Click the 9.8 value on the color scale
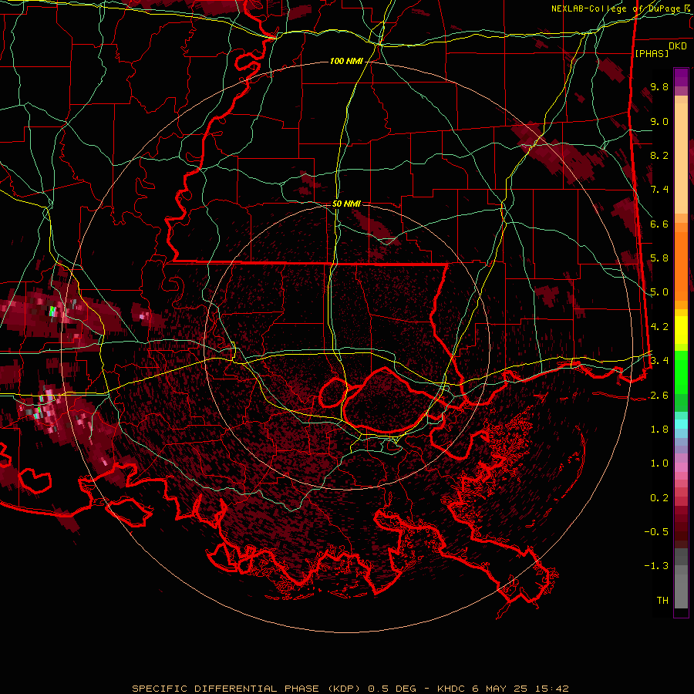 pos(659,86)
